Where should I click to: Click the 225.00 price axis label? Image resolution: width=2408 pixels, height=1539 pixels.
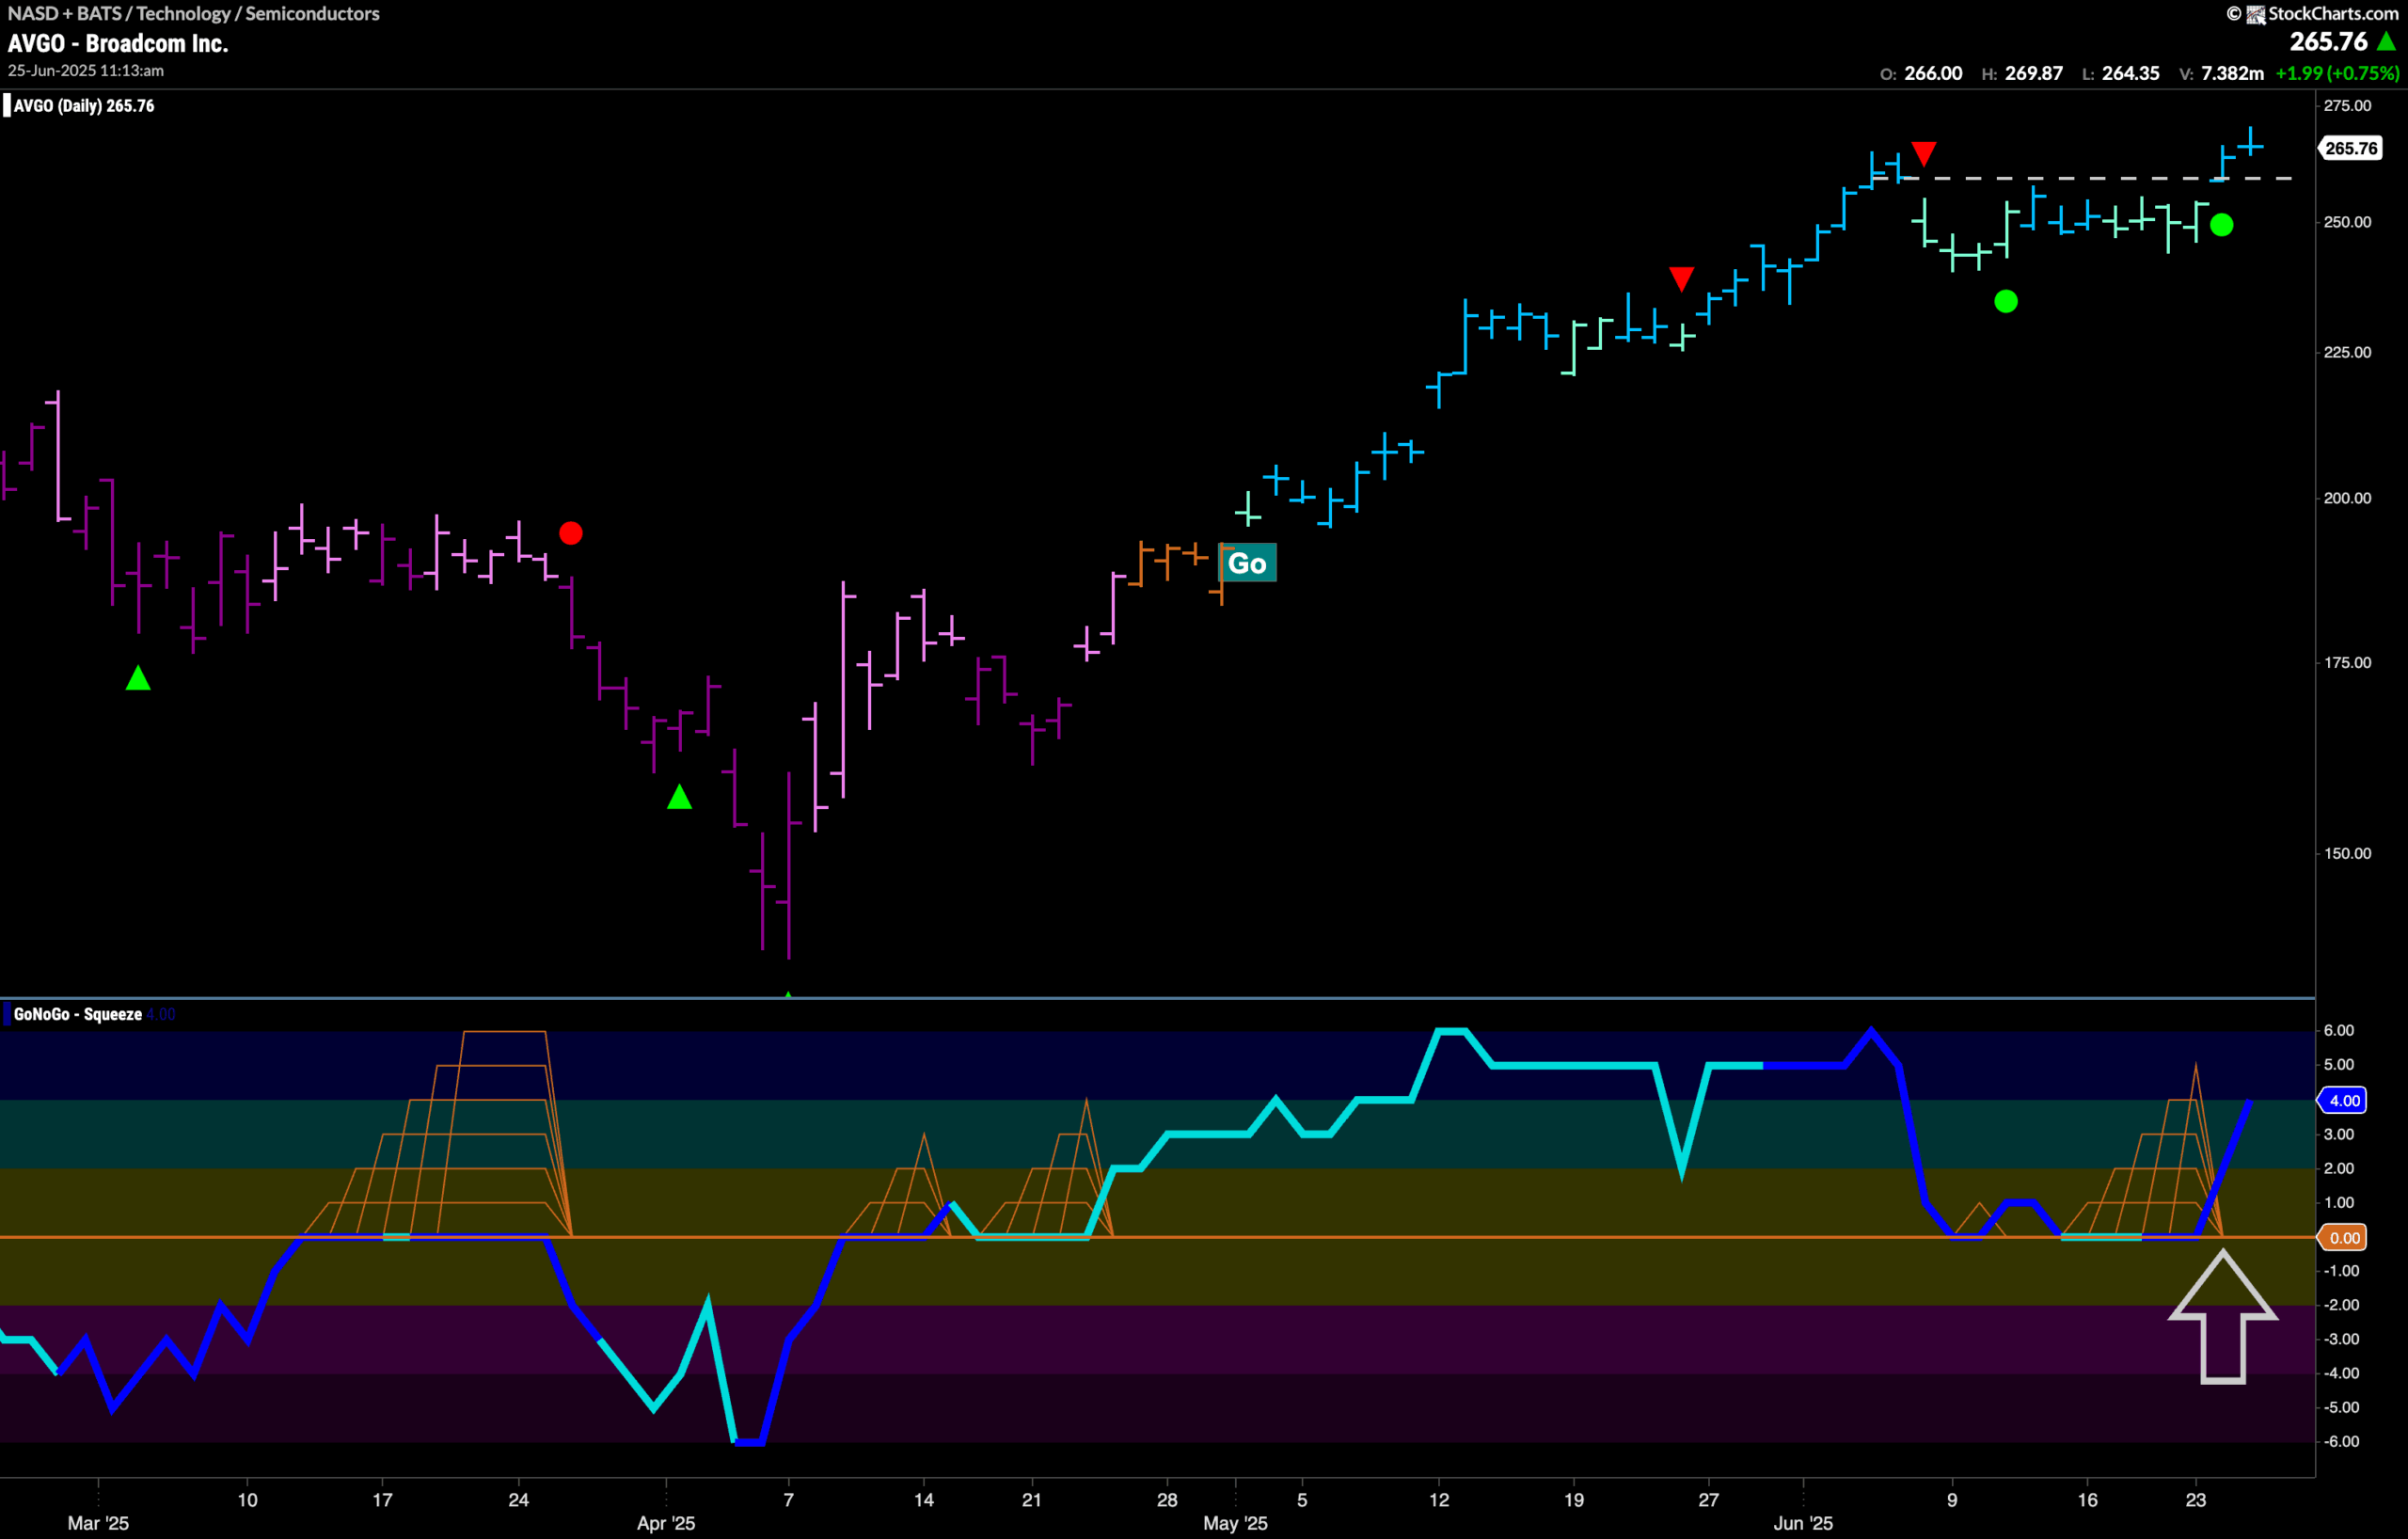[2347, 352]
